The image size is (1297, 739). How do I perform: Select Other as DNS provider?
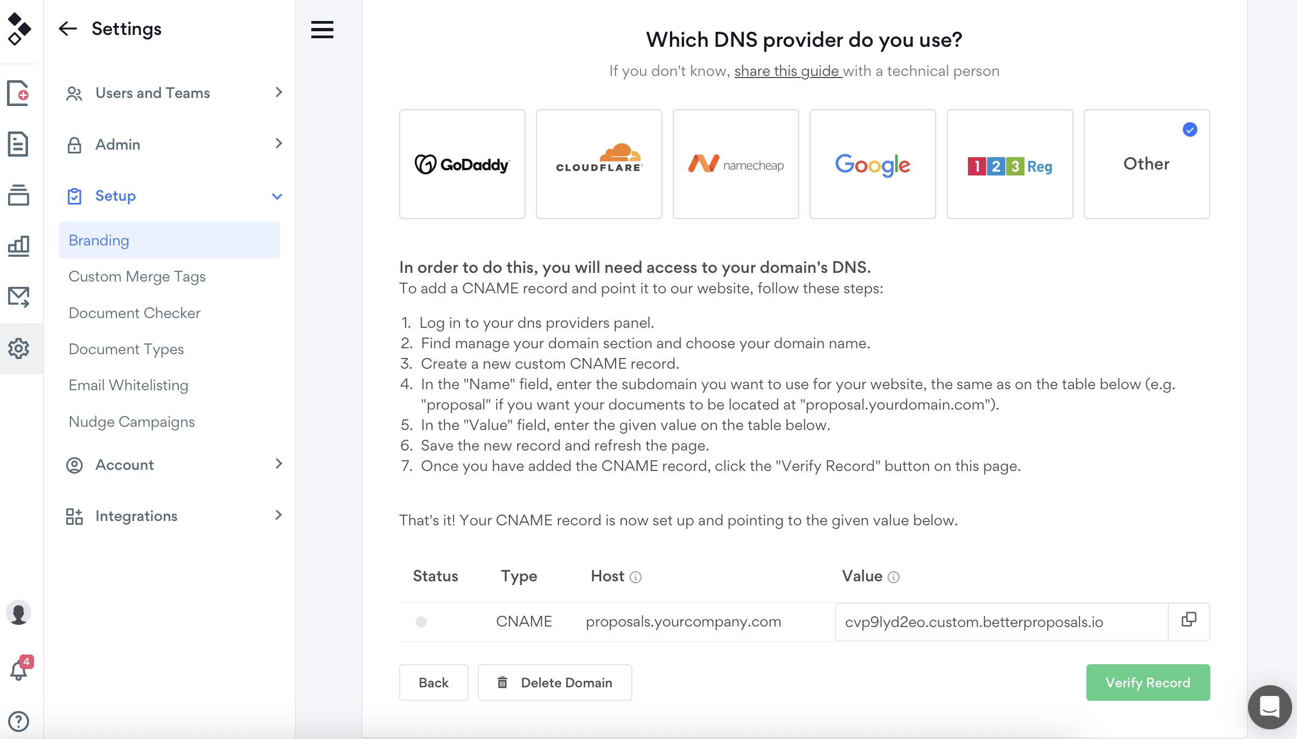[x=1147, y=164]
